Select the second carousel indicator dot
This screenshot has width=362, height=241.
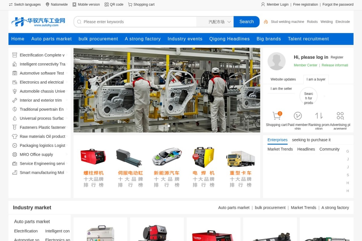(169, 126)
